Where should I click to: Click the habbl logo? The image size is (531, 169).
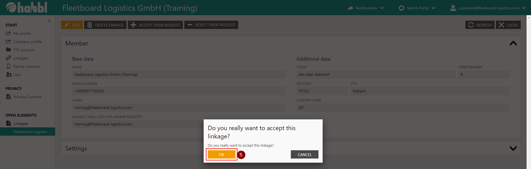[27, 7]
